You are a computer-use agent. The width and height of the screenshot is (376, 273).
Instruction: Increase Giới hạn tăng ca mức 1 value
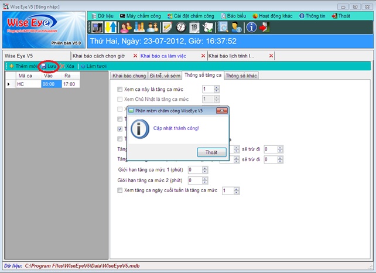coord(204,168)
